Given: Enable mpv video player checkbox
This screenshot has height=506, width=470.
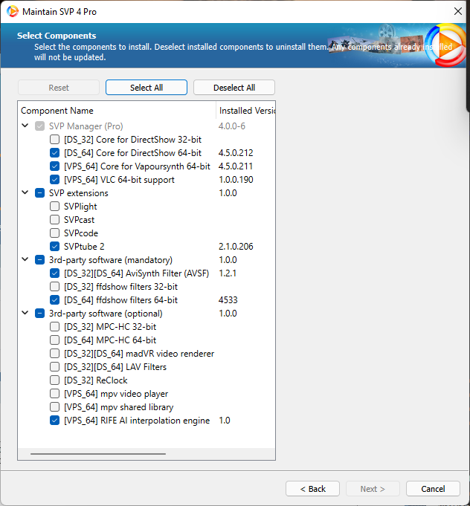Looking at the screenshot, I should click(55, 394).
